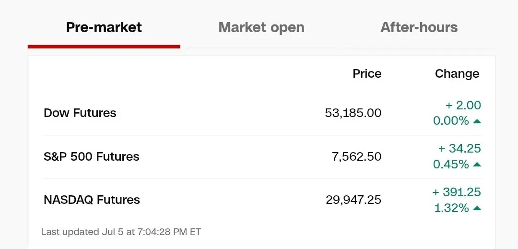Click the S&P 500 Futures up-arrow icon
The height and width of the screenshot is (249, 518).
coord(477,165)
